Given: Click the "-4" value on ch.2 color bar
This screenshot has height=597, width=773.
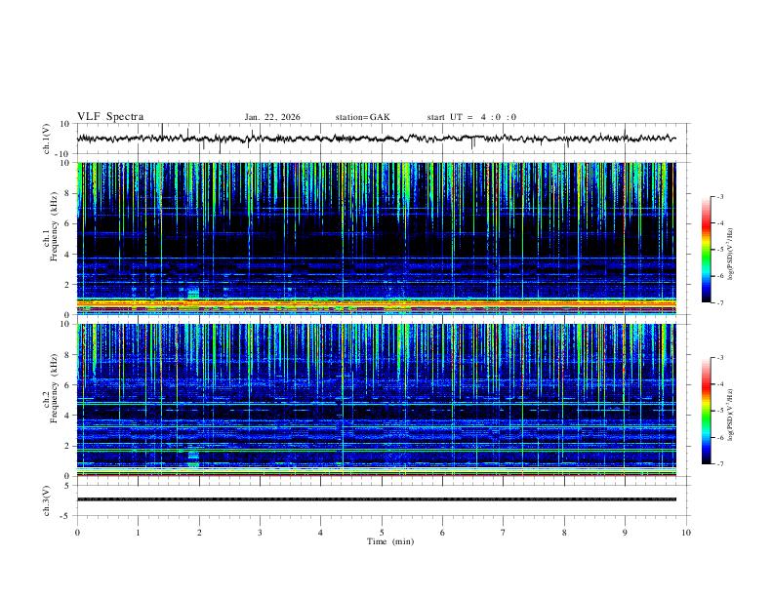Looking at the screenshot, I should (720, 384).
